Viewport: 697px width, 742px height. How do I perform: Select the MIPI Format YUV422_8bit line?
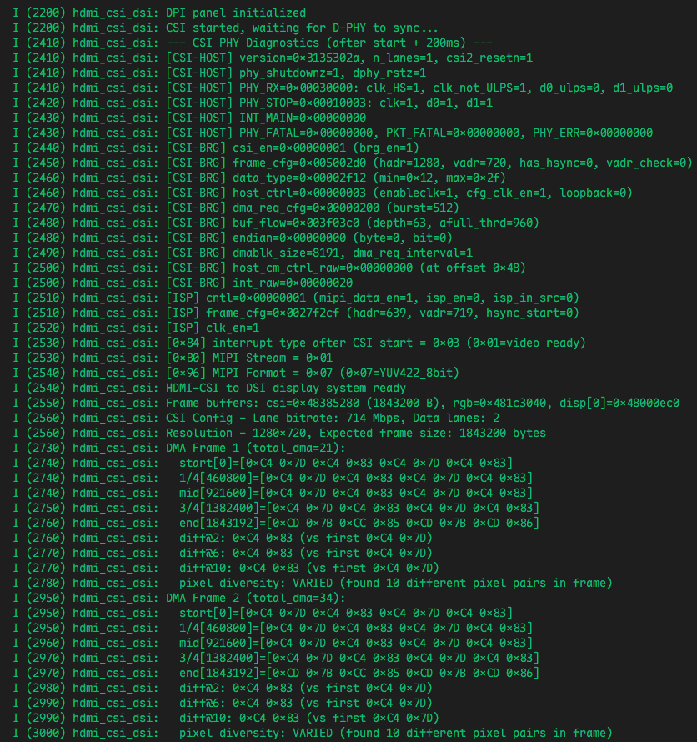pos(236,374)
